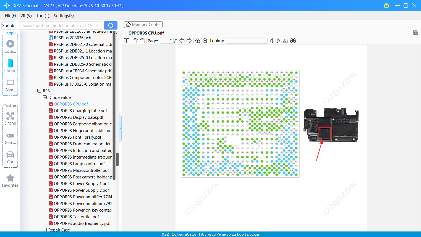Find next lookup result
This screenshot has height=237, width=421.
278,41
